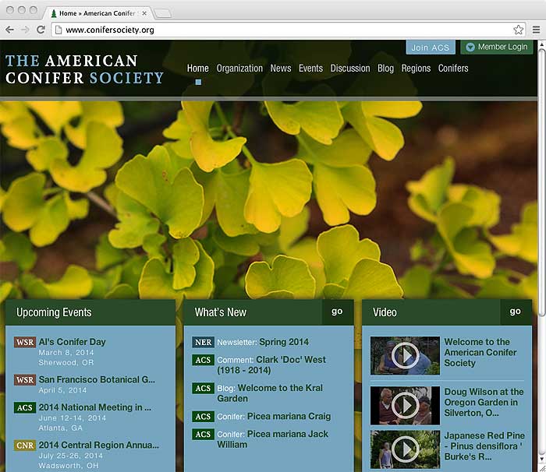The width and height of the screenshot is (546, 472).
Task: Click the browser back arrow
Action: pos(9,30)
